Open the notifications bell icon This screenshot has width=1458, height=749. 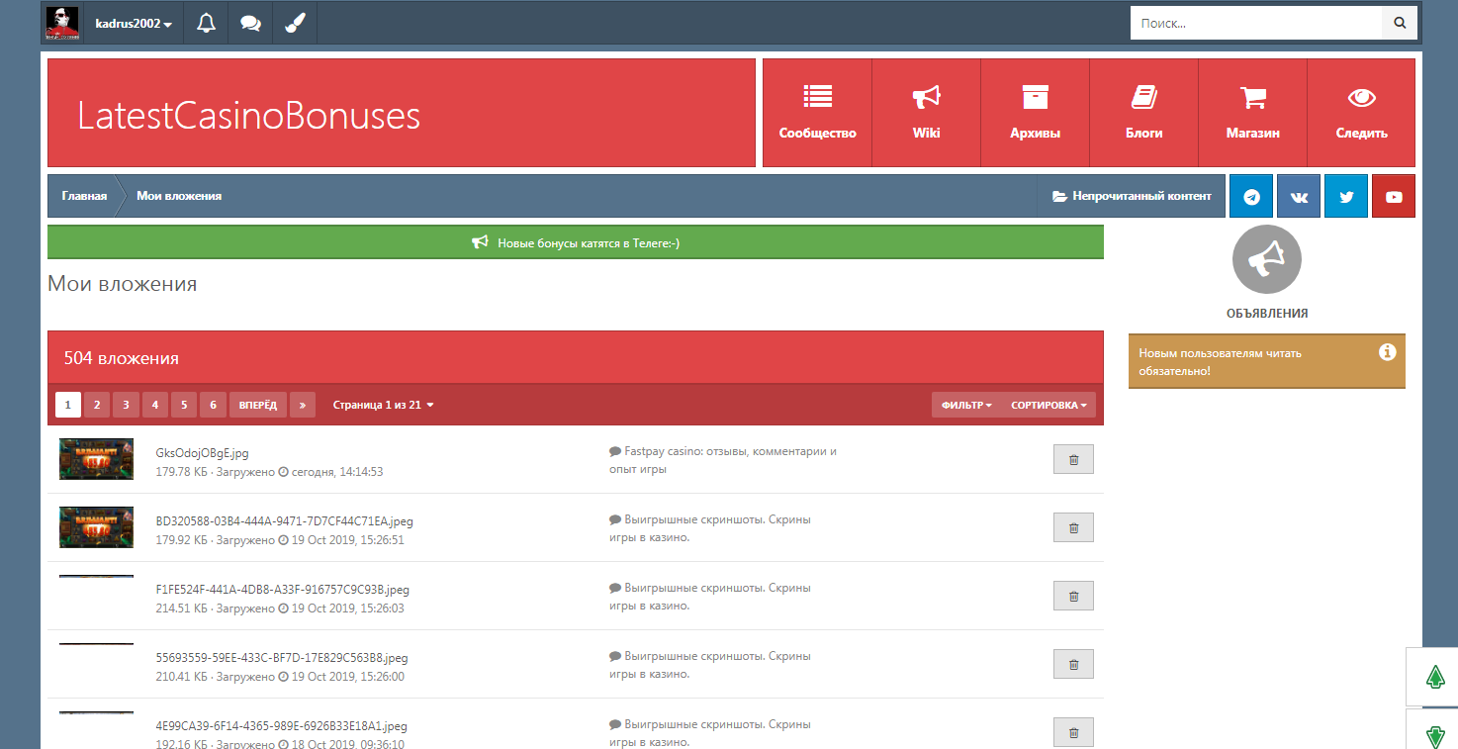[x=206, y=23]
